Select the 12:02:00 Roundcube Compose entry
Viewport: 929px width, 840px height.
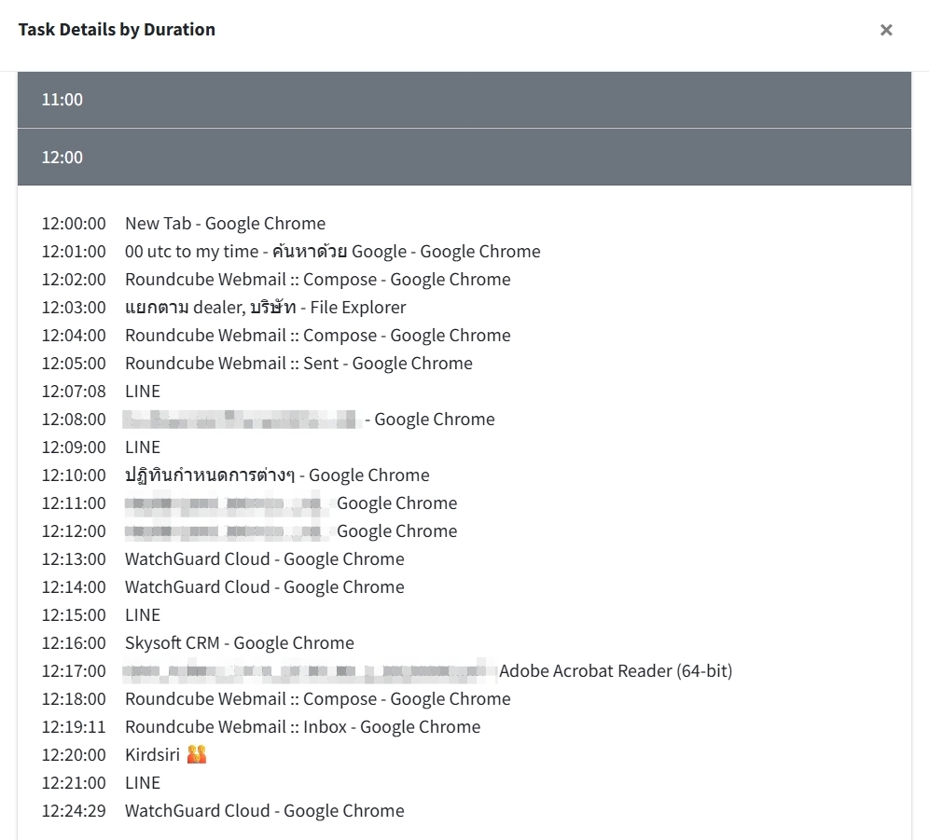(x=276, y=279)
